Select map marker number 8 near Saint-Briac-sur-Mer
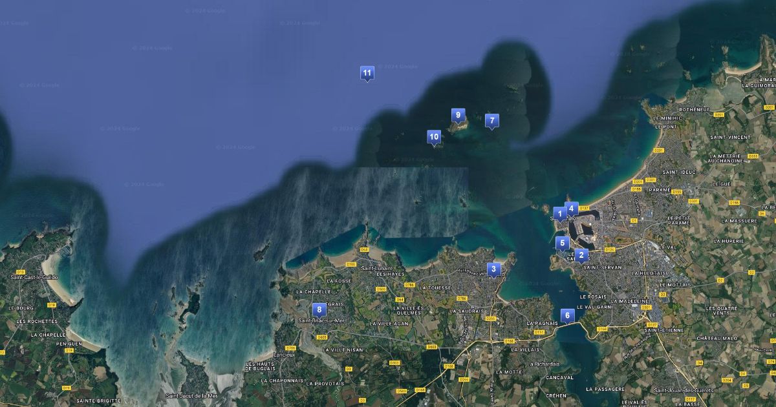 [x=318, y=309]
